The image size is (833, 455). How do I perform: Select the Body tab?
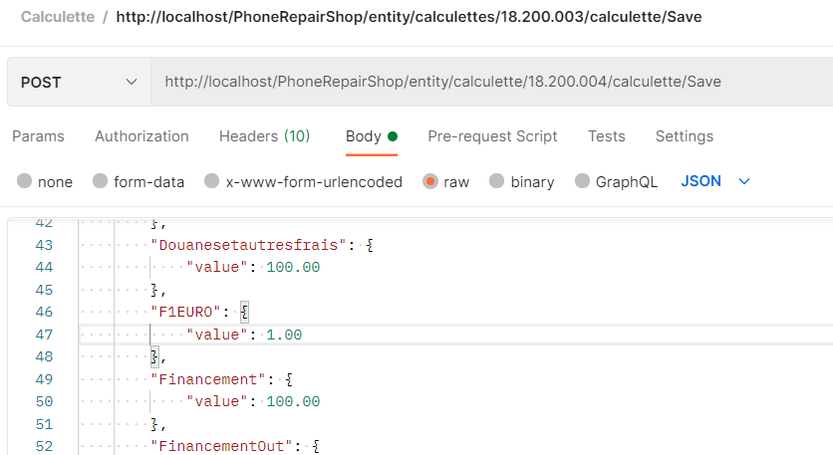point(372,136)
